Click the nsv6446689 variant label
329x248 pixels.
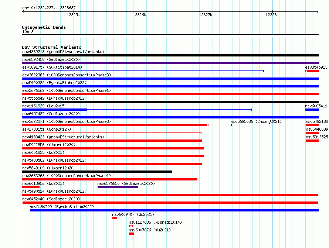click(x=317, y=129)
